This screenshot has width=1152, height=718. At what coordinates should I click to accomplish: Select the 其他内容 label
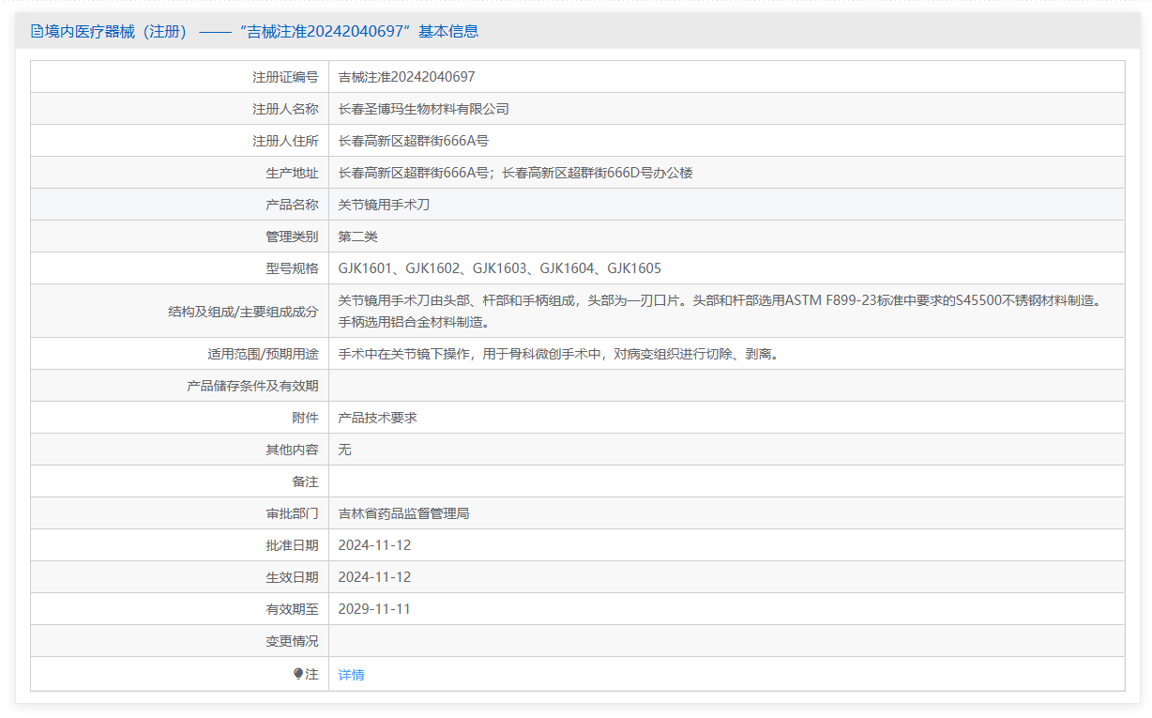tap(292, 451)
